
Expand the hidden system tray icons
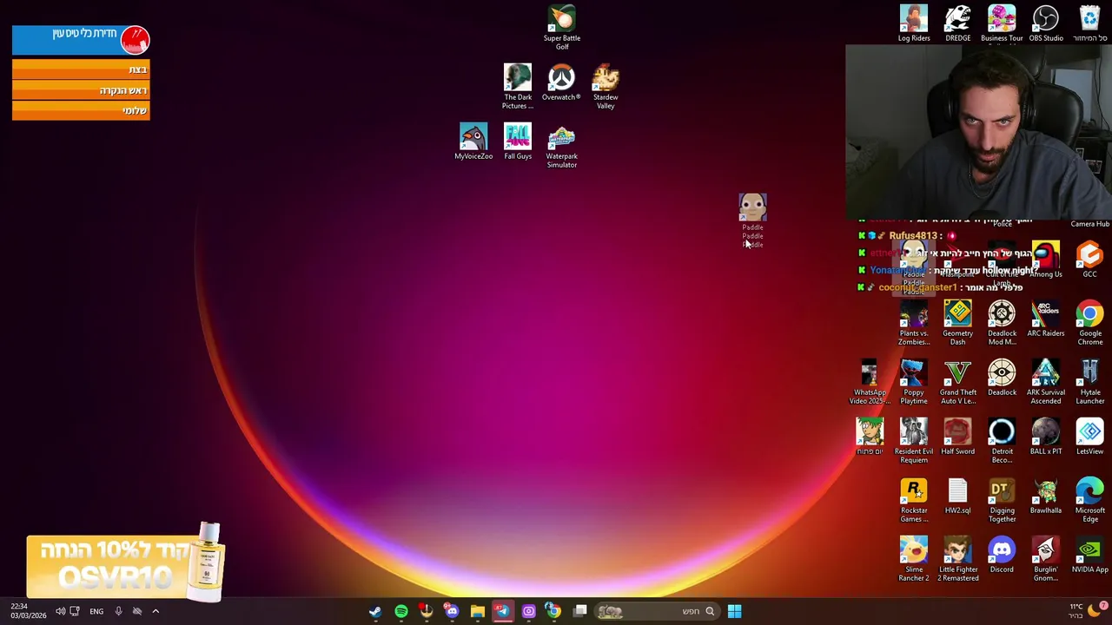[x=156, y=611]
